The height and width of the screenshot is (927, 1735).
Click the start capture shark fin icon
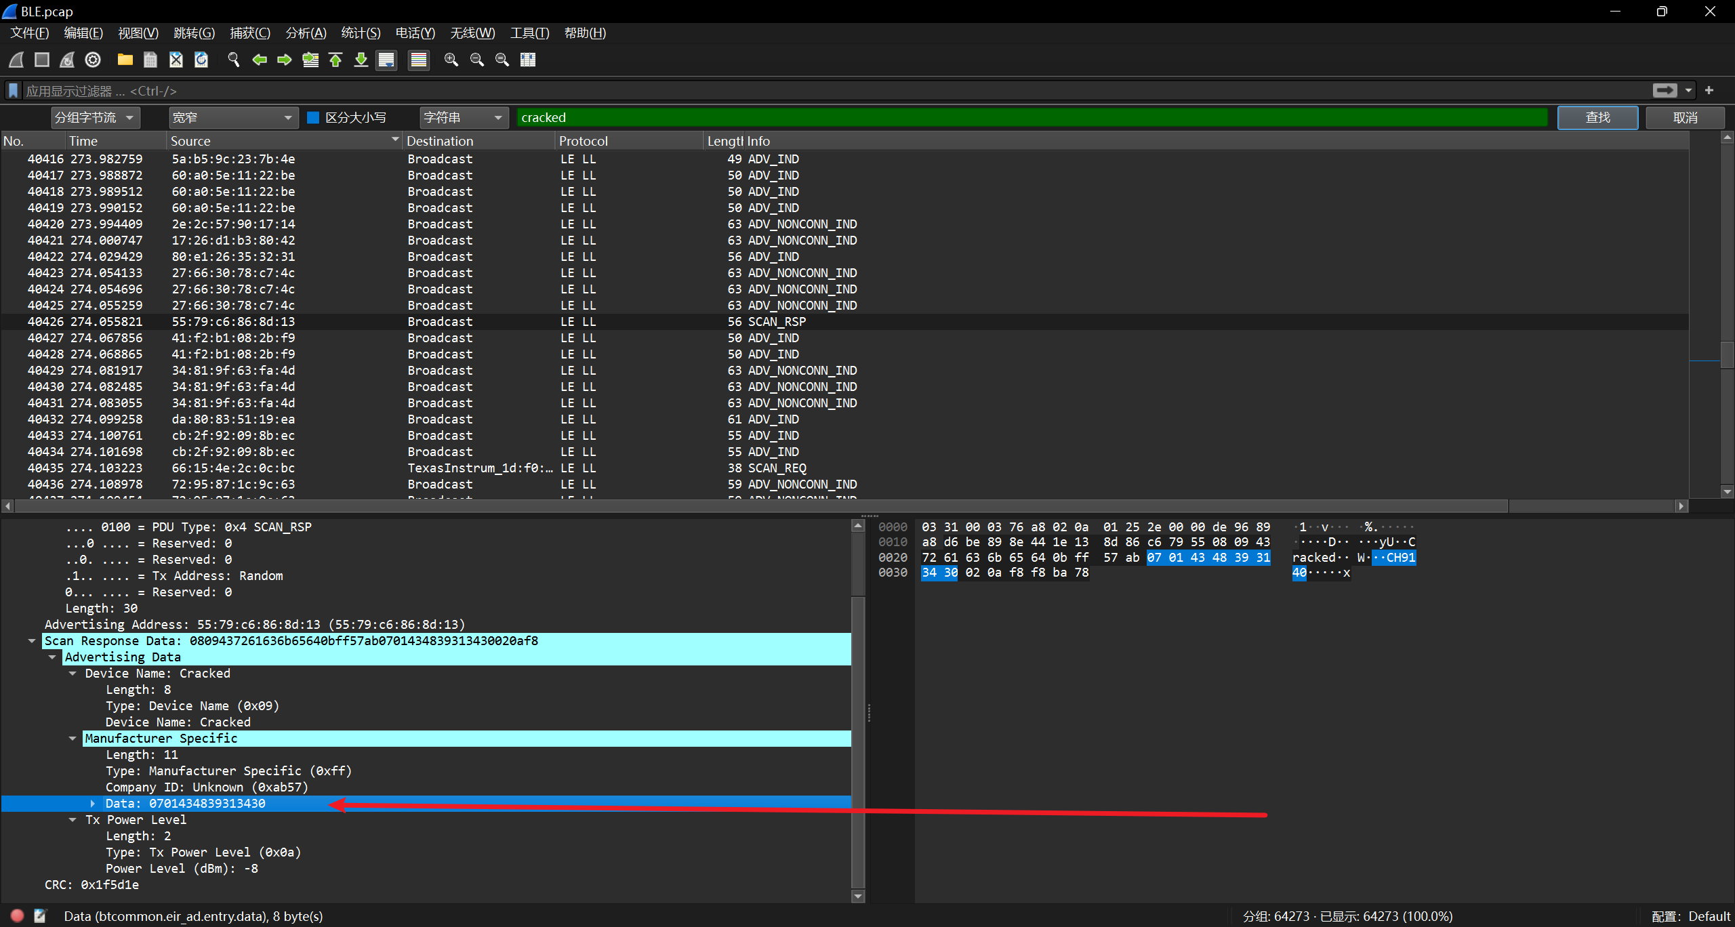[x=17, y=60]
